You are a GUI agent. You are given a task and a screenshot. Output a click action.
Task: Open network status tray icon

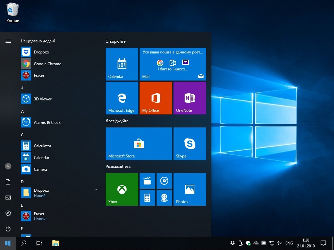(271, 243)
